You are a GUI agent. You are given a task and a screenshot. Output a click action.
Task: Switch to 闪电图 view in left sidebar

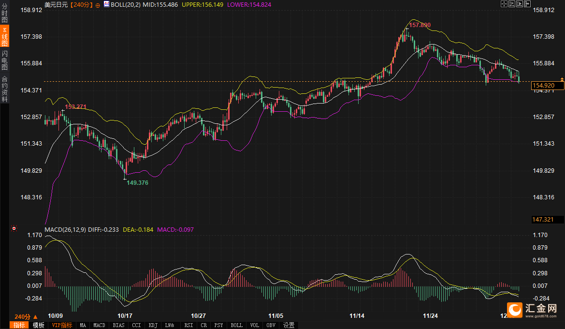point(4,60)
